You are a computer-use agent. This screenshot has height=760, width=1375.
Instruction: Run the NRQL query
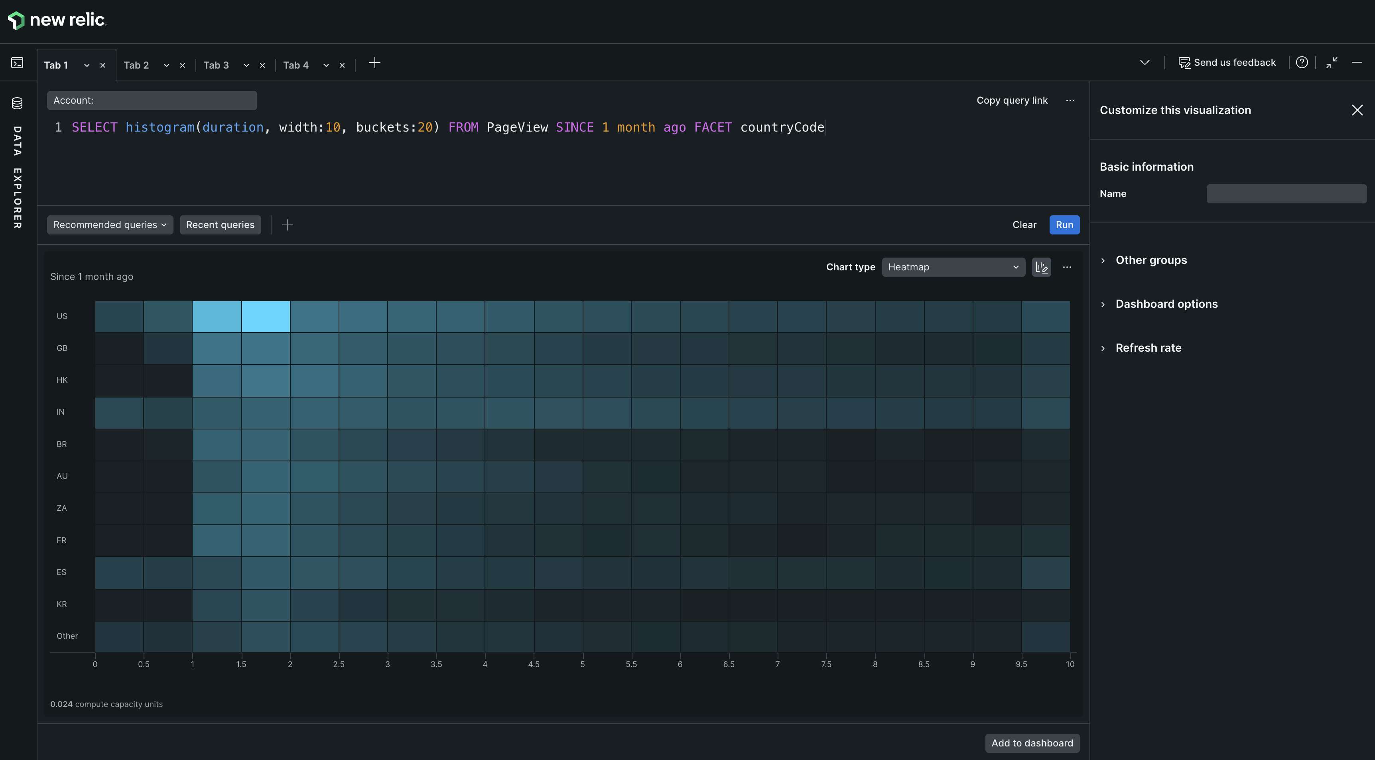tap(1064, 225)
